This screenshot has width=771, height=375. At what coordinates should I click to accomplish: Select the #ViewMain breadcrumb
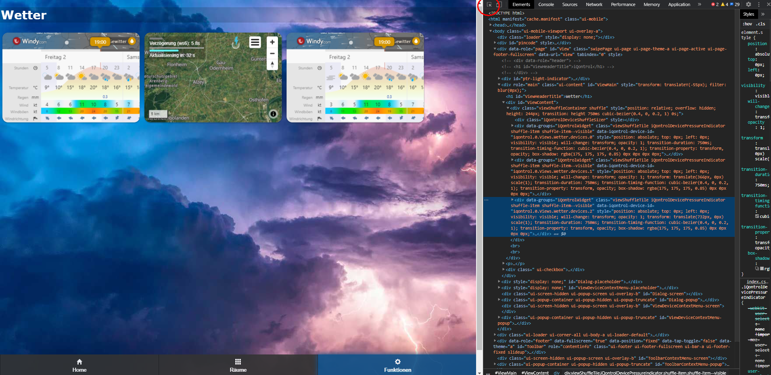506,373
